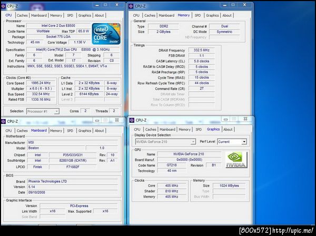Image resolution: width=316 pixels, height=236 pixels.
Task: Select About tab in Memory window
Action: coord(227,15)
